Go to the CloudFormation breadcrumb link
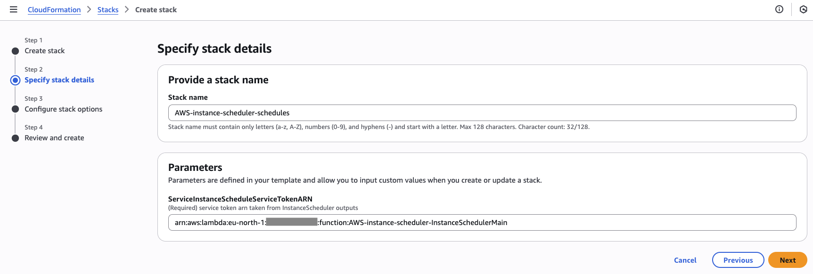Viewport: 813px width, 274px height. [x=54, y=9]
